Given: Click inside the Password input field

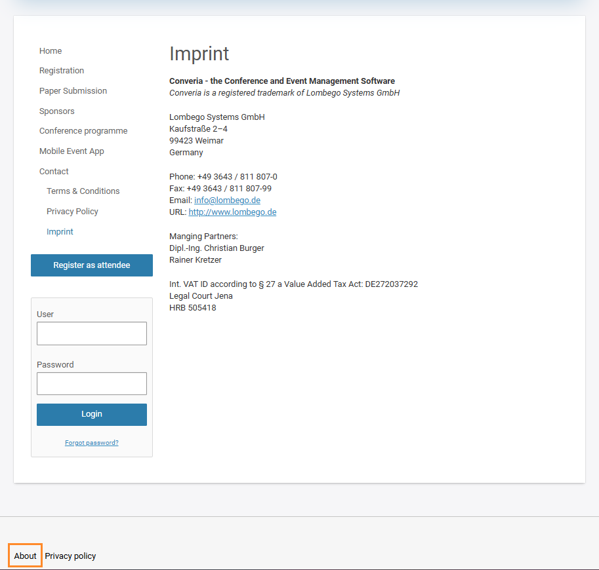Looking at the screenshot, I should tap(91, 383).
